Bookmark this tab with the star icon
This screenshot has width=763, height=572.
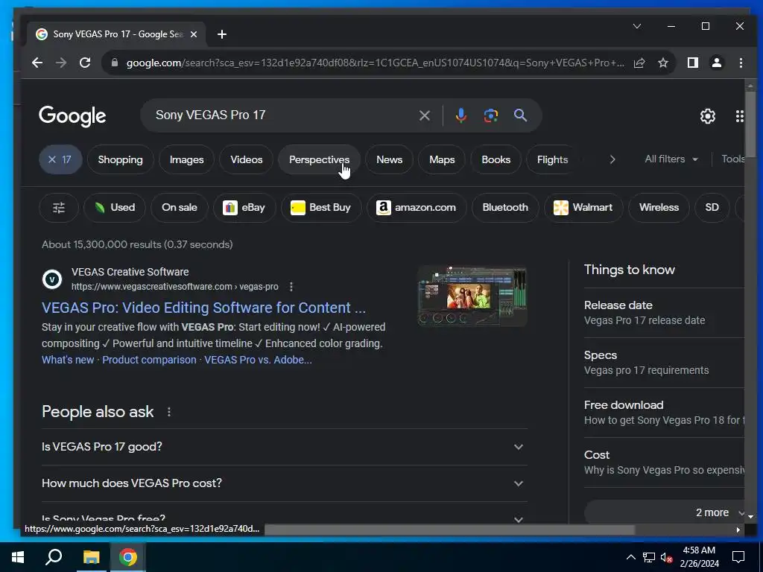coord(663,63)
